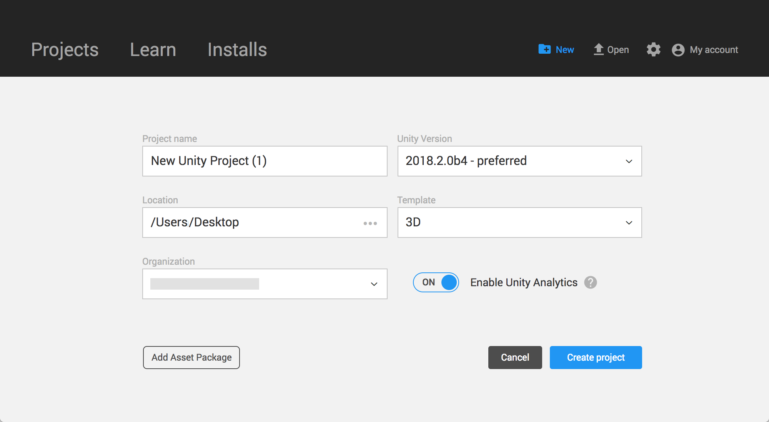This screenshot has height=422, width=769.
Task: Disable the Unity Analytics ON switch
Action: [x=436, y=283]
